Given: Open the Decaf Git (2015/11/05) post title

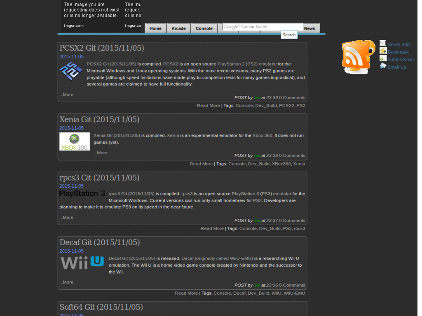Looking at the screenshot, I should click(100, 242).
